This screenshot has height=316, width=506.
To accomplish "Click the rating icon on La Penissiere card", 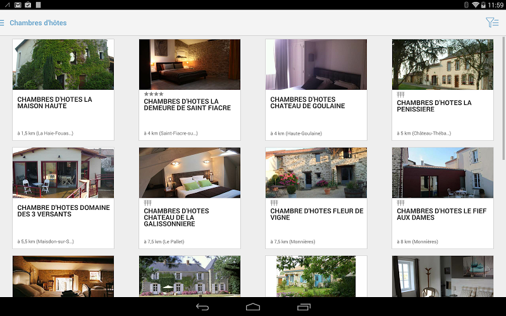I will (x=400, y=94).
